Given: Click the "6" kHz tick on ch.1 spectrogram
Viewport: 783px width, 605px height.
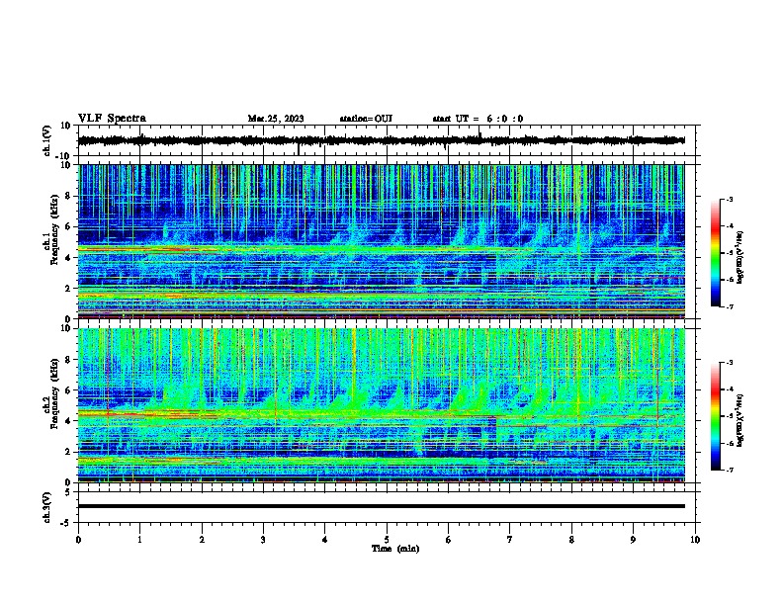Looking at the screenshot, I should 68,227.
